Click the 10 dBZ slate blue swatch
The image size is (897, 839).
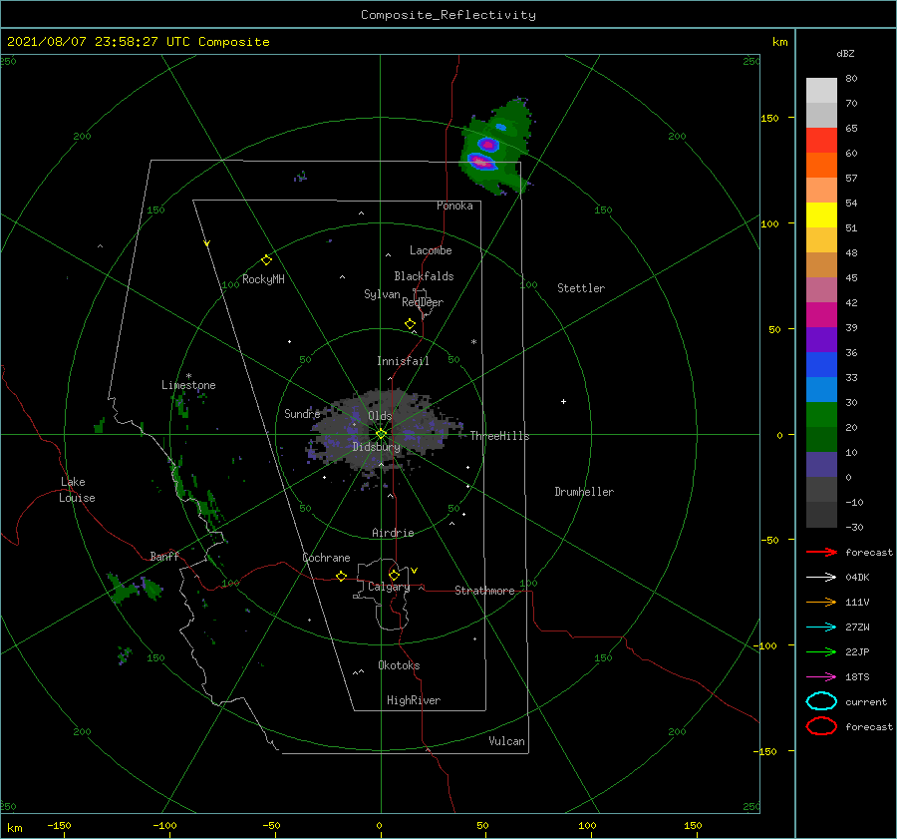coord(821,465)
